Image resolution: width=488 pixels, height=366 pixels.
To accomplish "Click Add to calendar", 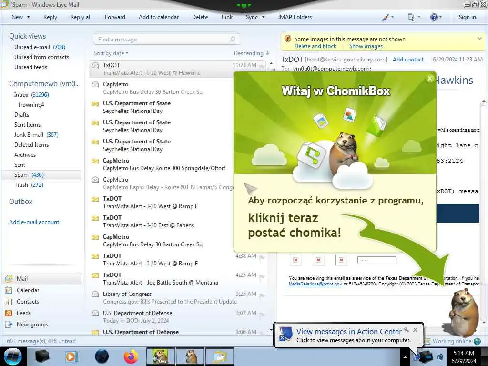I will pos(159,17).
